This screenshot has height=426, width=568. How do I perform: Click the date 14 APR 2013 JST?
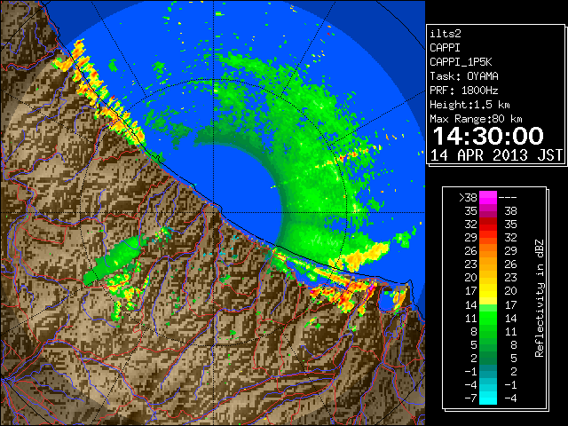pyautogui.click(x=496, y=155)
